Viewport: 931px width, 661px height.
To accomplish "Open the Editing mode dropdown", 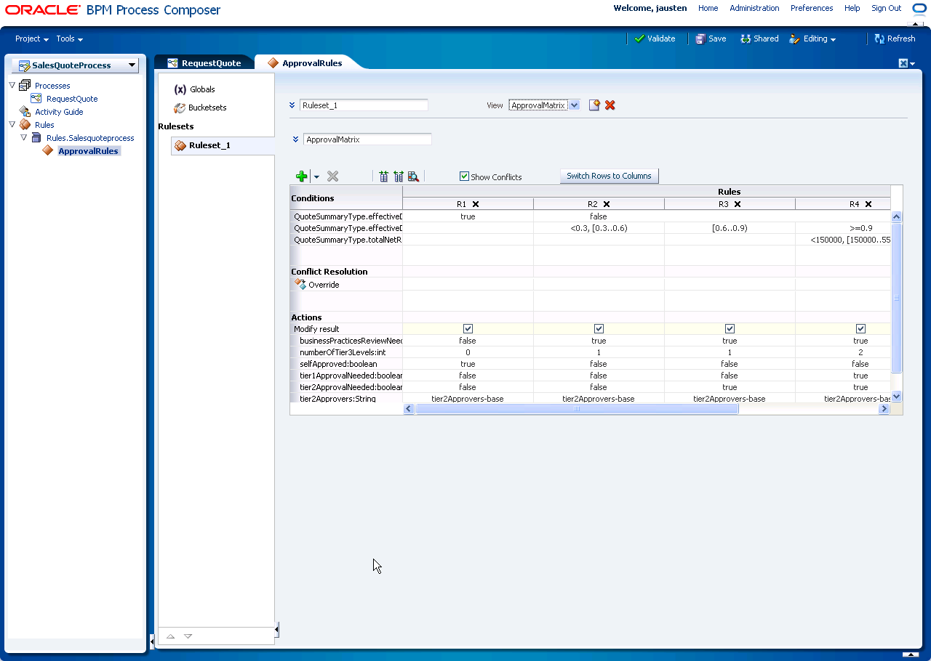I will click(813, 39).
